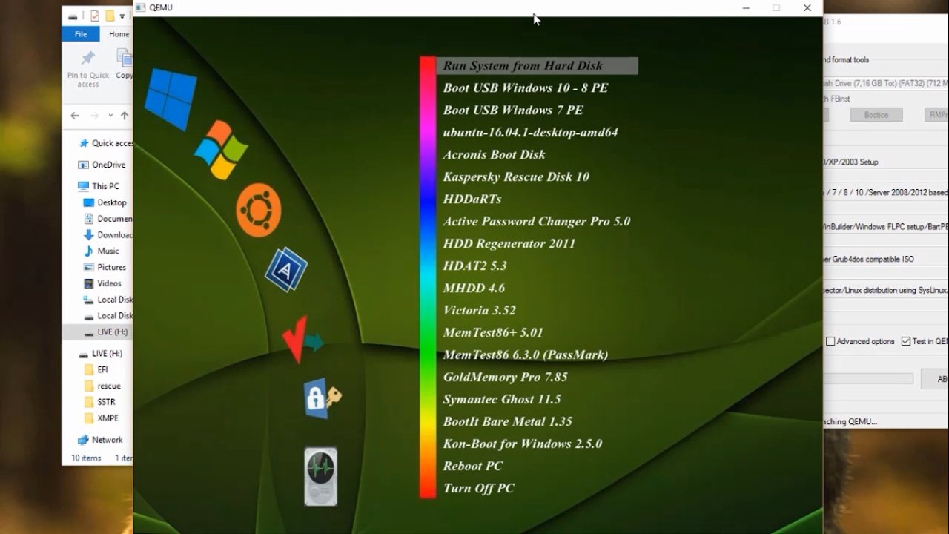Select Kon-Boot for Windows 2.5.0 entry

[x=523, y=444]
